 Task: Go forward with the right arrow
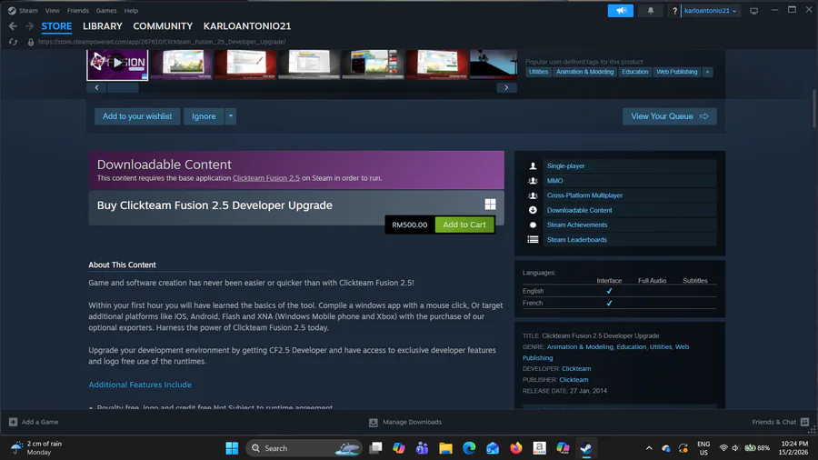pyautogui.click(x=30, y=26)
